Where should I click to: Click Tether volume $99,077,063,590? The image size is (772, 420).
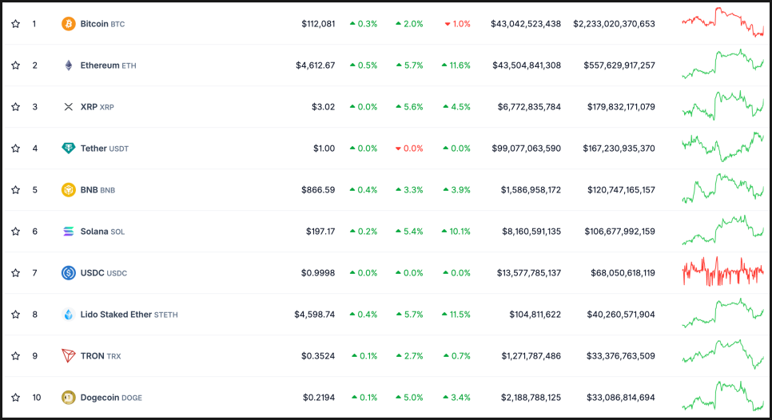pyautogui.click(x=527, y=148)
